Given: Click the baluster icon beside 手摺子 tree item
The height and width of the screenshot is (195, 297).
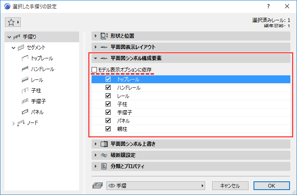Looking at the screenshot, I should 25,101.
